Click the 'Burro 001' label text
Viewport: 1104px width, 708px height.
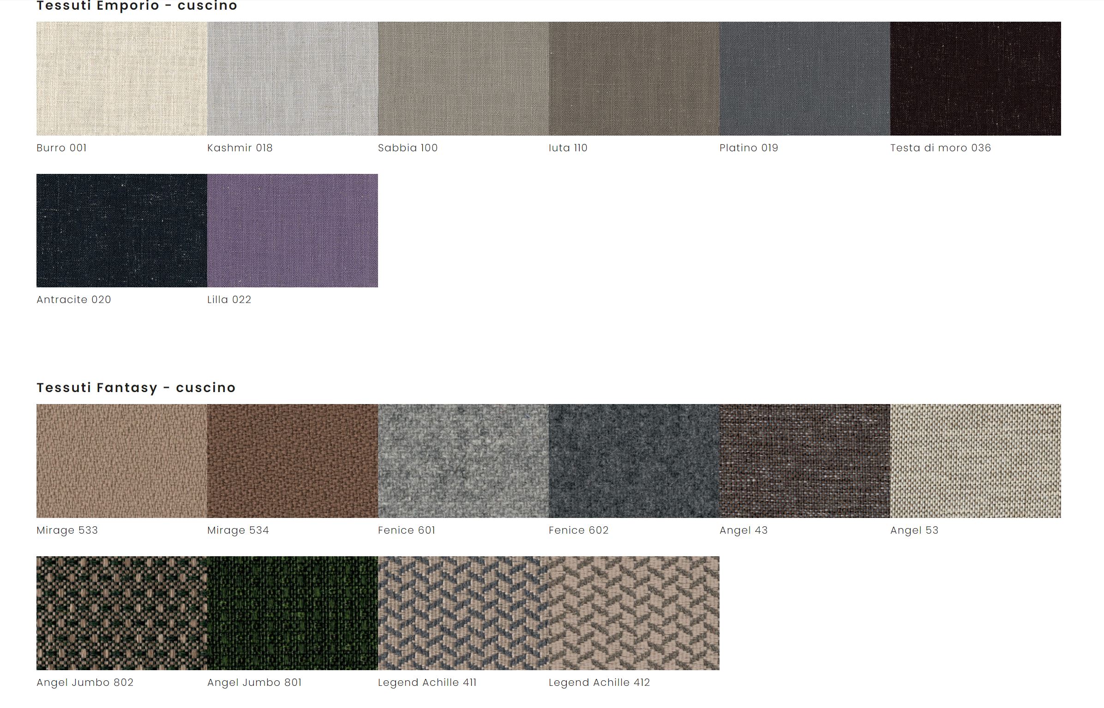pos(62,148)
